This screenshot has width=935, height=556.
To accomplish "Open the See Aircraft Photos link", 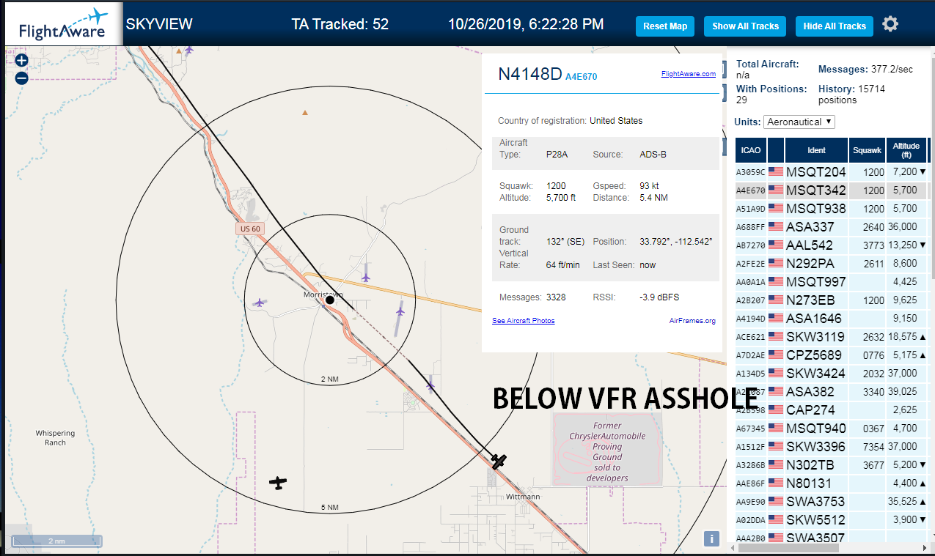I will coord(524,321).
